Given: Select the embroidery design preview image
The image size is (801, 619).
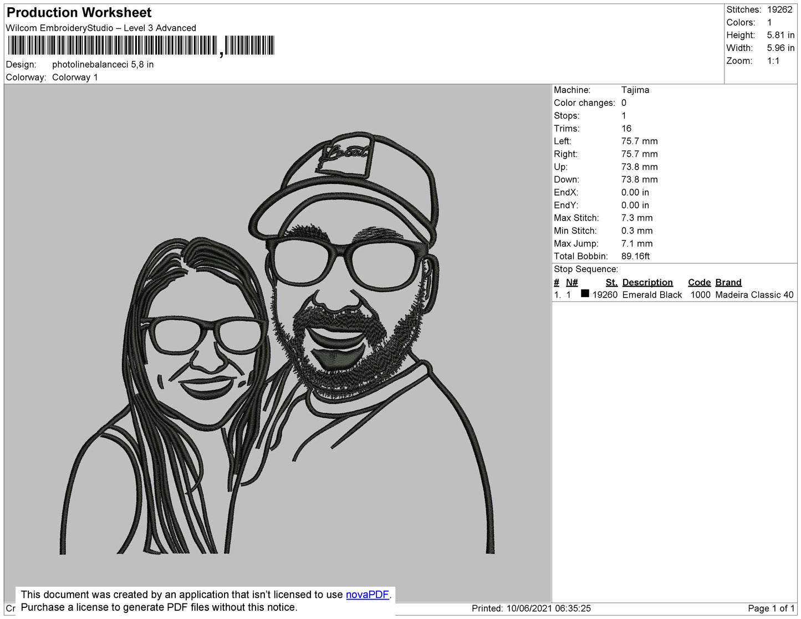Looking at the screenshot, I should (x=277, y=343).
